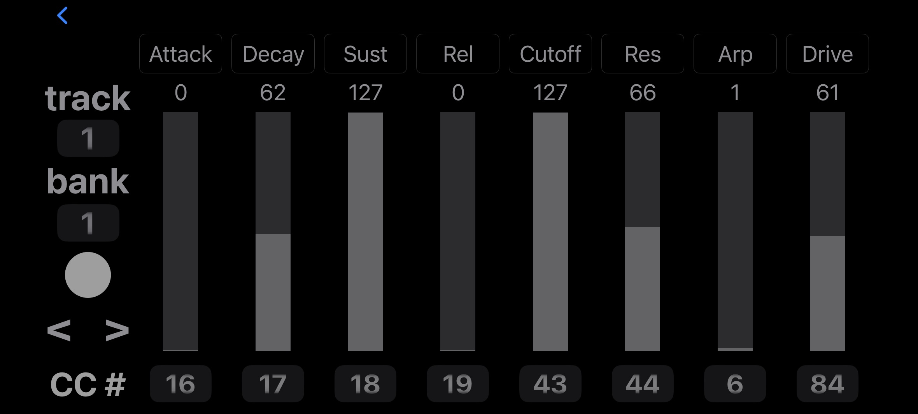Image resolution: width=918 pixels, height=414 pixels.
Task: Tap the Drive label button
Action: 827,54
